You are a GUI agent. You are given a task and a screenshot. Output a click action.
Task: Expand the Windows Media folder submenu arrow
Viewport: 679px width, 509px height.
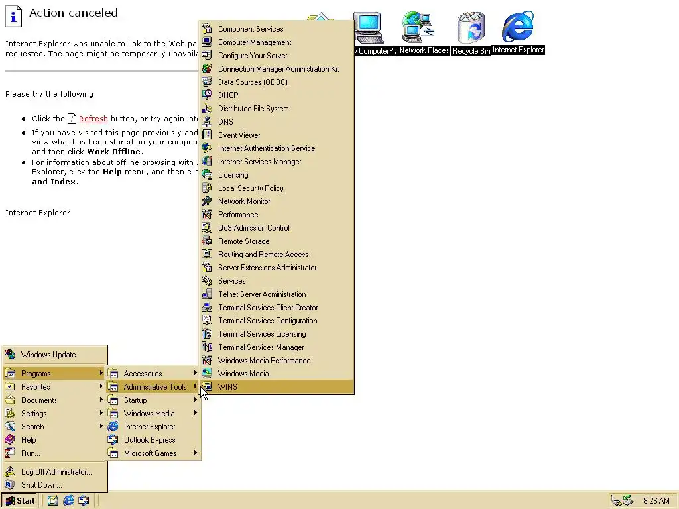pyautogui.click(x=196, y=413)
